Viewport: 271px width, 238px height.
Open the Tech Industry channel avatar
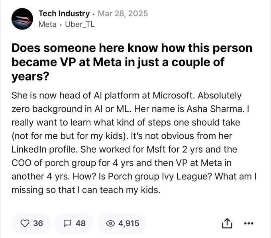click(x=22, y=18)
